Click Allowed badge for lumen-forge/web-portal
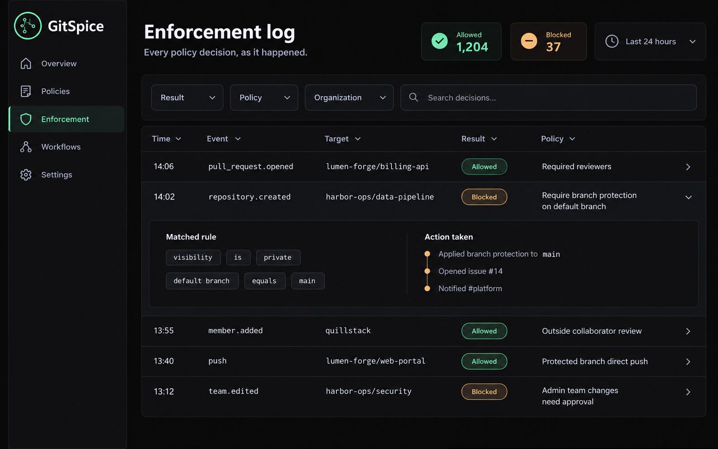 tap(484, 361)
